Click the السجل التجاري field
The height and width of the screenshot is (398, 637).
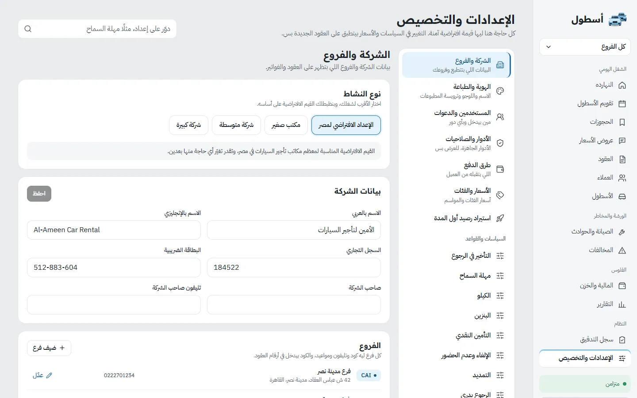pos(294,268)
